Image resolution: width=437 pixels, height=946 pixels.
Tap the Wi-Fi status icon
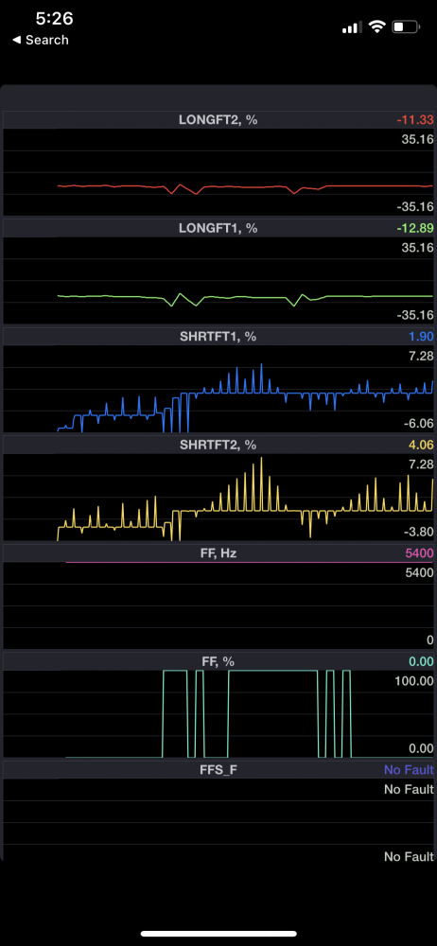pos(377,26)
